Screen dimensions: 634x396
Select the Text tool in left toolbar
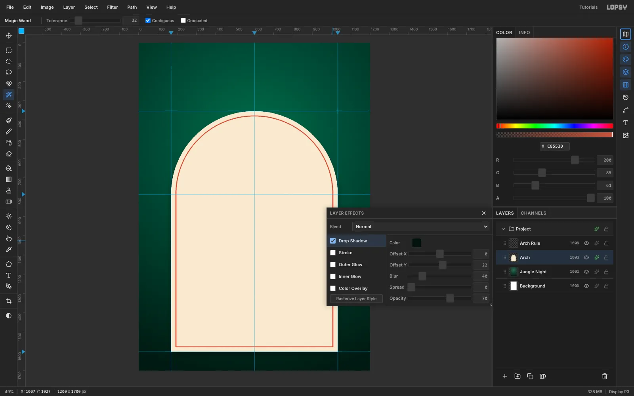[x=9, y=275]
